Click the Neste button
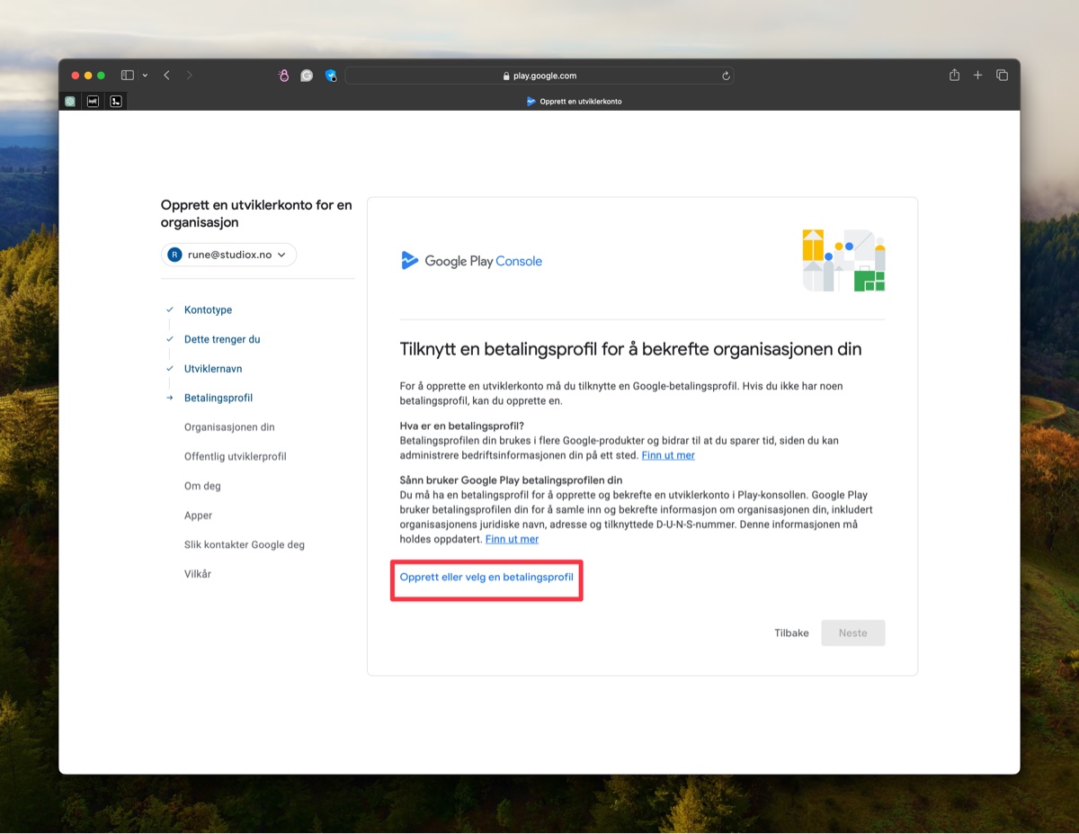Viewport: 1079px width, 834px height. [x=853, y=632]
